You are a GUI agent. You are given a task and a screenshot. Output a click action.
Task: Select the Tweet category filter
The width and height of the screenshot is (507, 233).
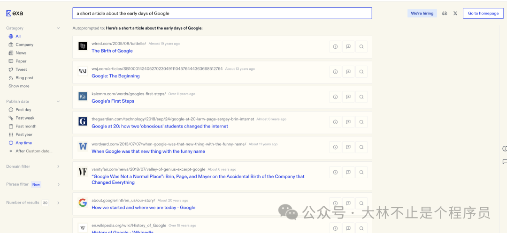tap(18, 70)
